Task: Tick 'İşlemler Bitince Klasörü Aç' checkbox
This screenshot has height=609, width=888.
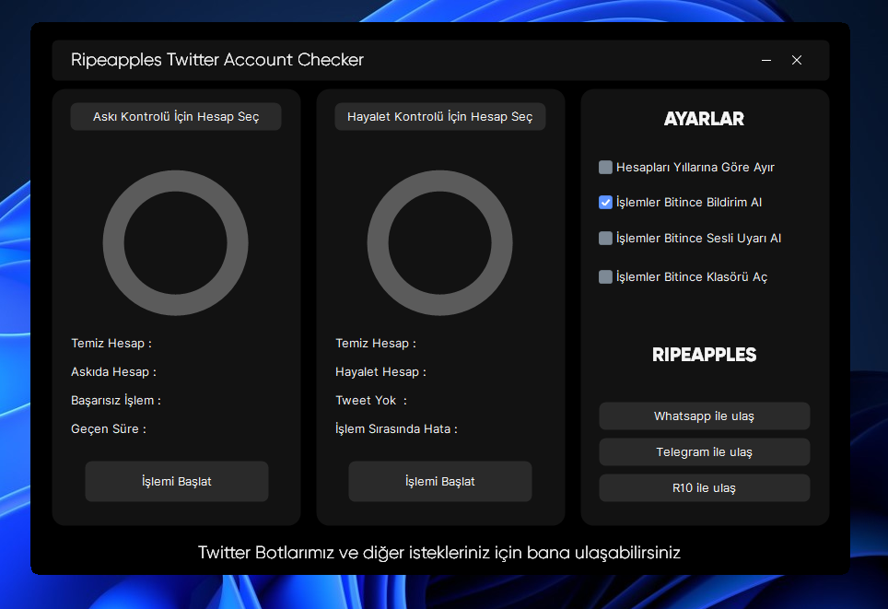Action: click(605, 276)
